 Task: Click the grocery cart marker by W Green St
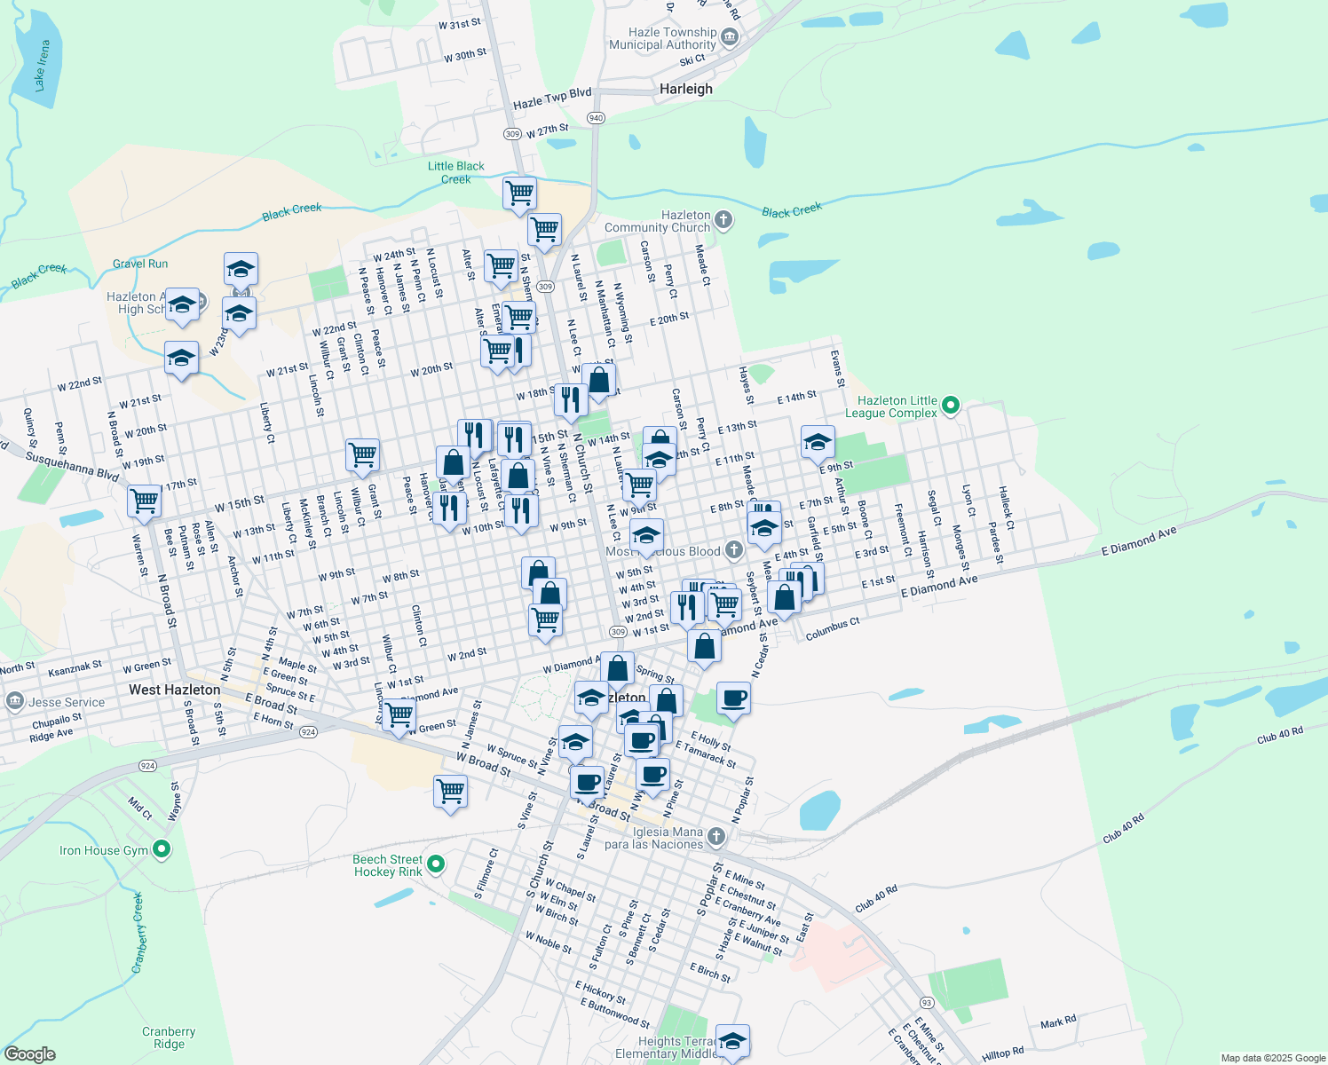click(x=399, y=715)
